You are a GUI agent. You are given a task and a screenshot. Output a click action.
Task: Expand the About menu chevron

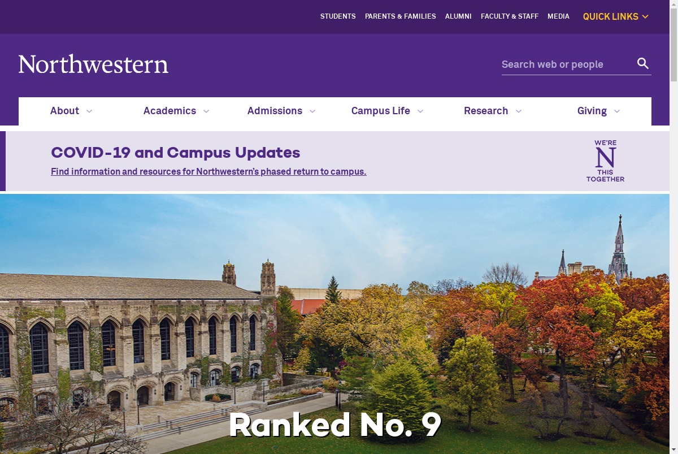[89, 111]
